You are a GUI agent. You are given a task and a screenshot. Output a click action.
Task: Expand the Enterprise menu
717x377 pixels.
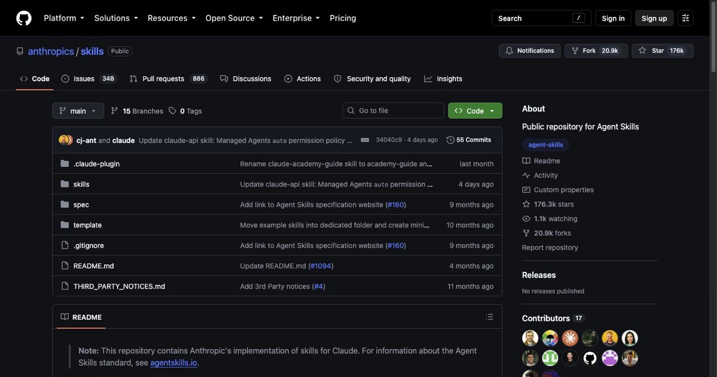click(296, 18)
